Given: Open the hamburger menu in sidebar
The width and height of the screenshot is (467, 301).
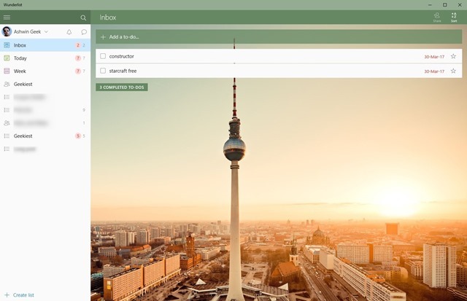Looking at the screenshot, I should pyautogui.click(x=7, y=17).
